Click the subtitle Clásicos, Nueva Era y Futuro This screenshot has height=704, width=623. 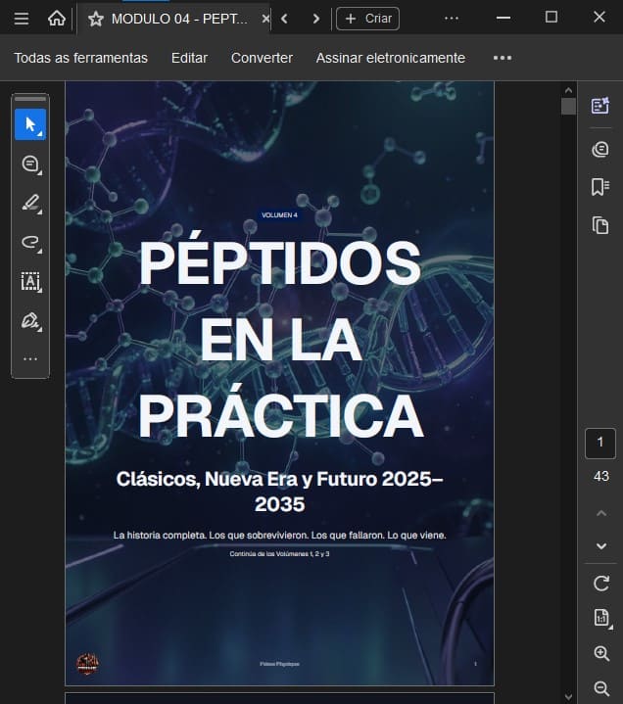[x=279, y=492]
